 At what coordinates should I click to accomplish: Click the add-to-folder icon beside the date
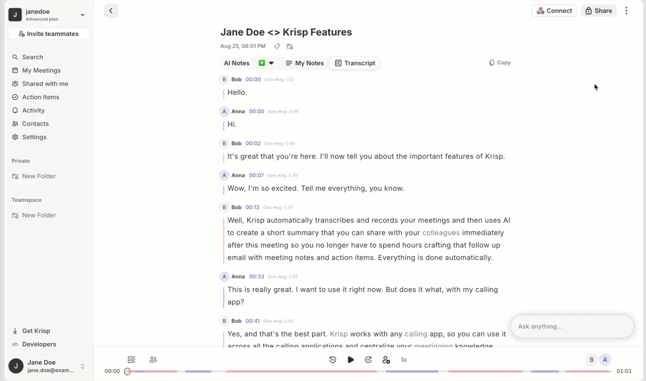(x=290, y=46)
